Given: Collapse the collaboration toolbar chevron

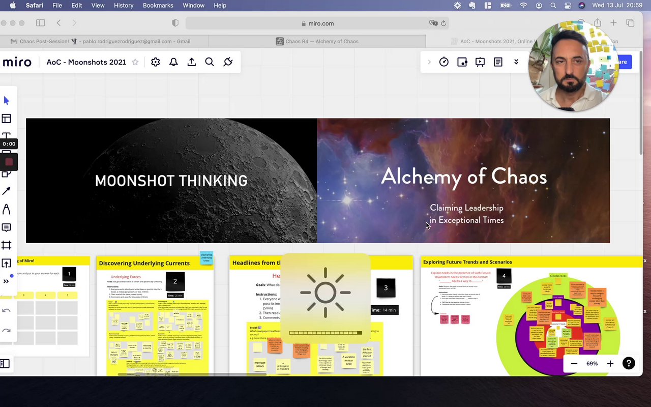Looking at the screenshot, I should point(429,62).
